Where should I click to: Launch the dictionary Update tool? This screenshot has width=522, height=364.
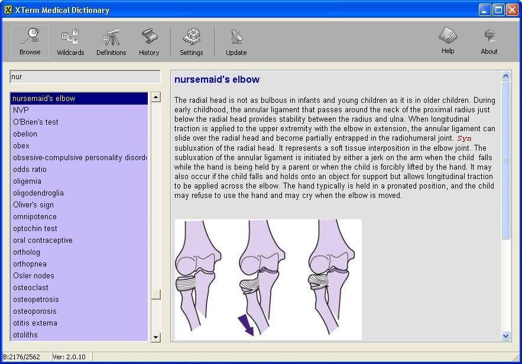tap(236, 40)
